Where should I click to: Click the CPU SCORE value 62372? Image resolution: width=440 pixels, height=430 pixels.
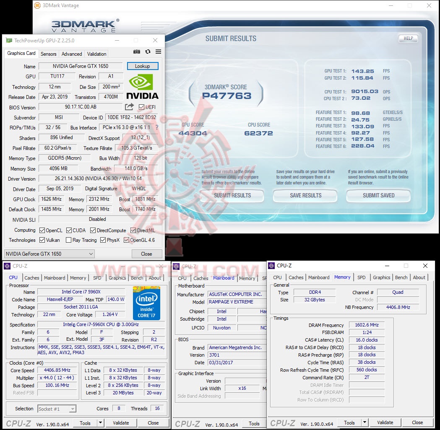pyautogui.click(x=258, y=133)
